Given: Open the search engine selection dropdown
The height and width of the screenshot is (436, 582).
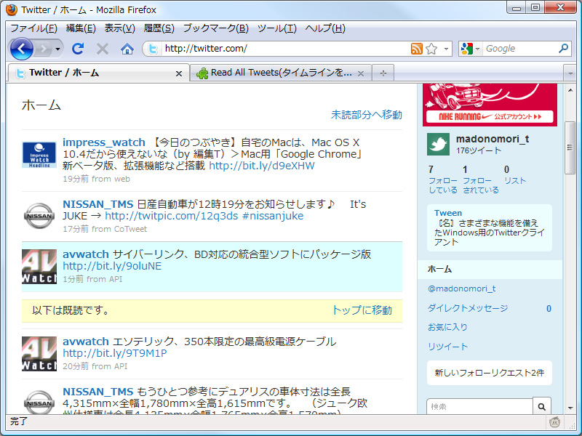Looking at the screenshot, I should click(x=477, y=49).
